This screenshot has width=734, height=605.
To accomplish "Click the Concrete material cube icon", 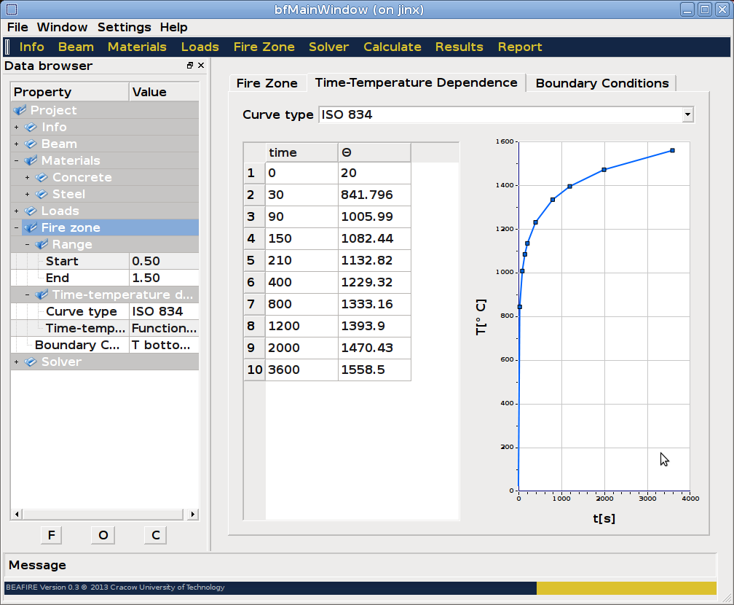I will pos(41,177).
